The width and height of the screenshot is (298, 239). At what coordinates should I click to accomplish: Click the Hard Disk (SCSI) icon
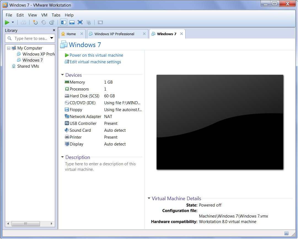[x=67, y=96]
